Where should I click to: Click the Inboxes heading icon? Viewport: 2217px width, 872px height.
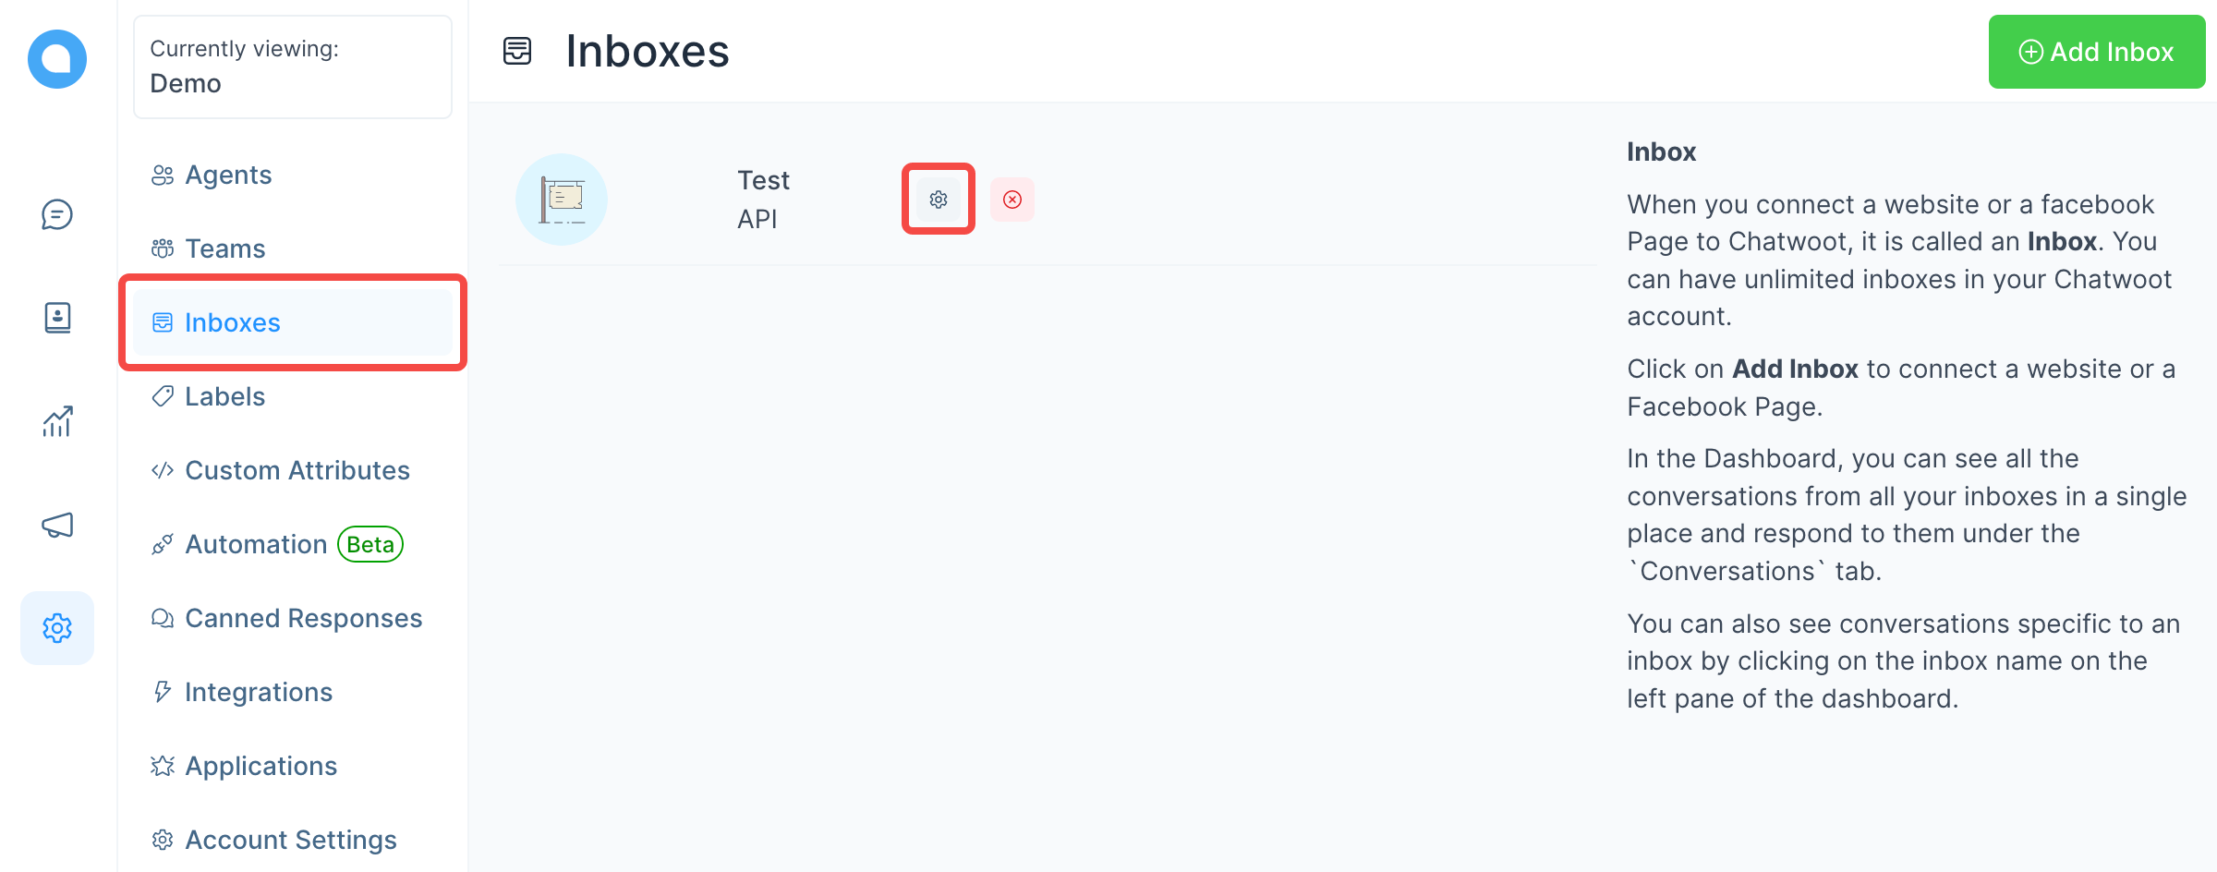point(516,51)
